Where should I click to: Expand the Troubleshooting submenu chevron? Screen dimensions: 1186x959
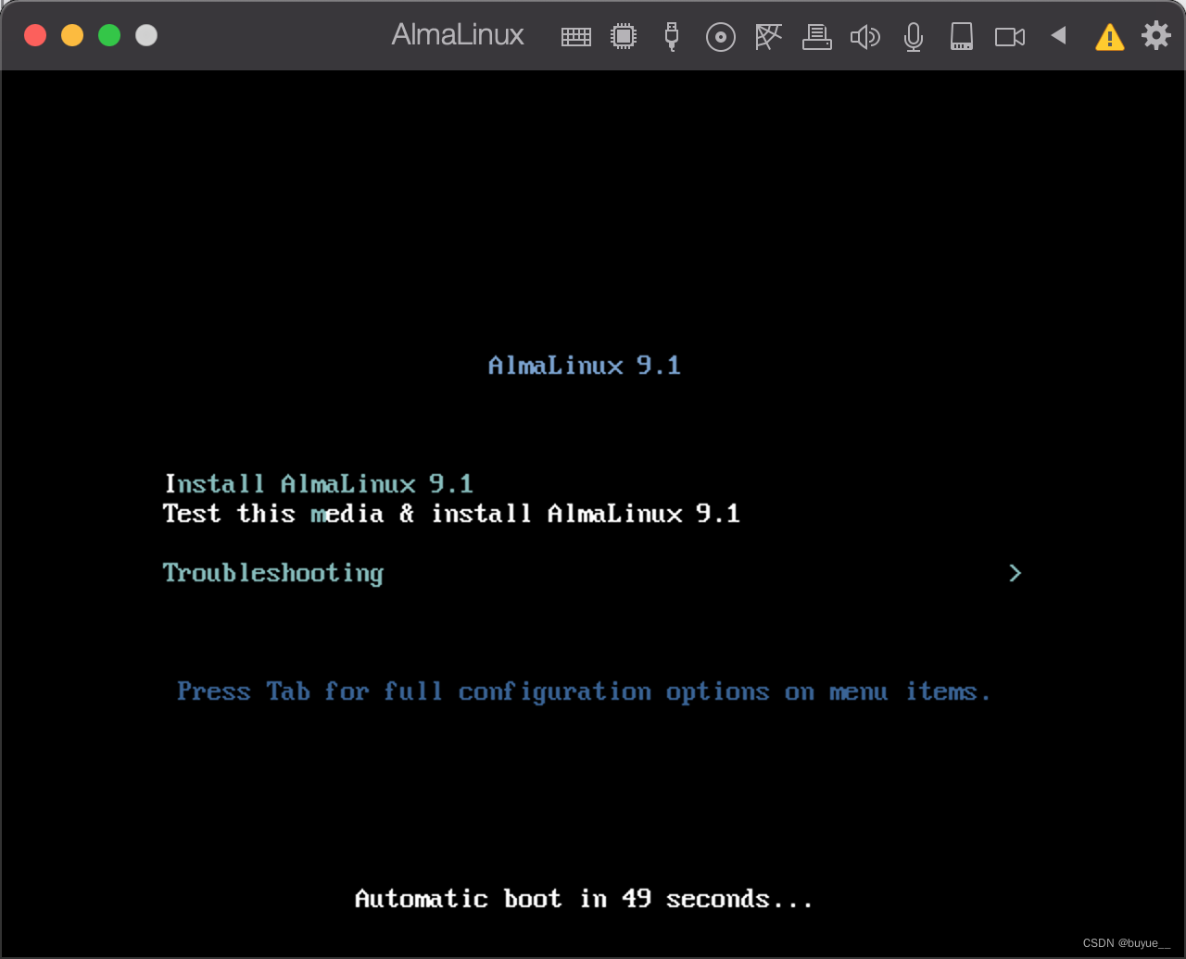click(x=1015, y=573)
